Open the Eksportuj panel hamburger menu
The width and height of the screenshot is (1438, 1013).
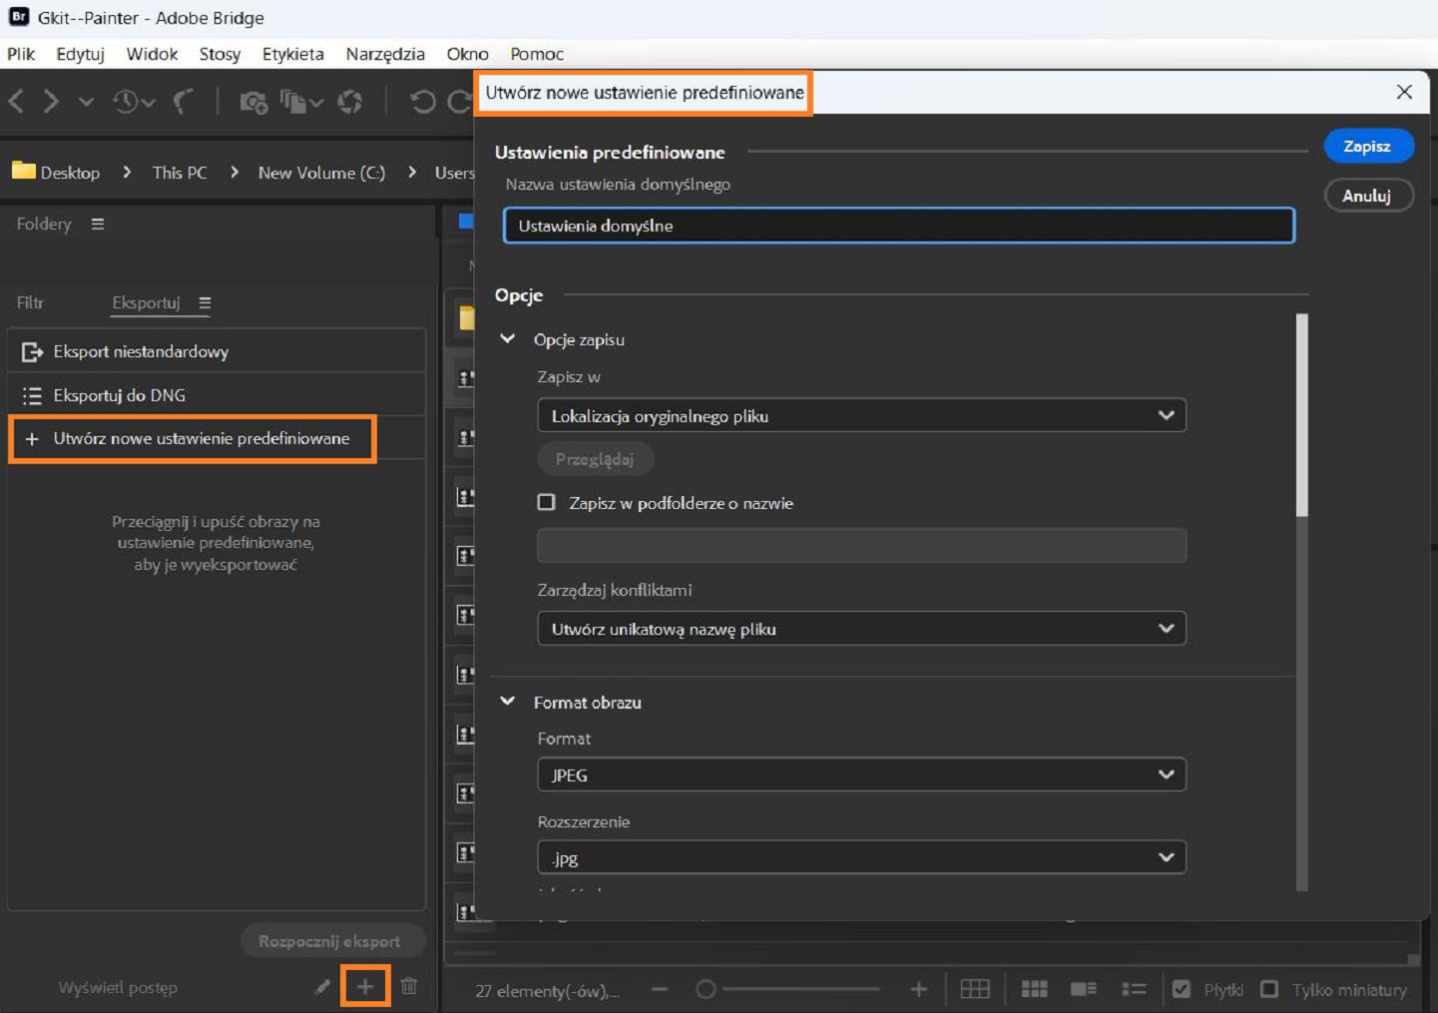click(205, 302)
